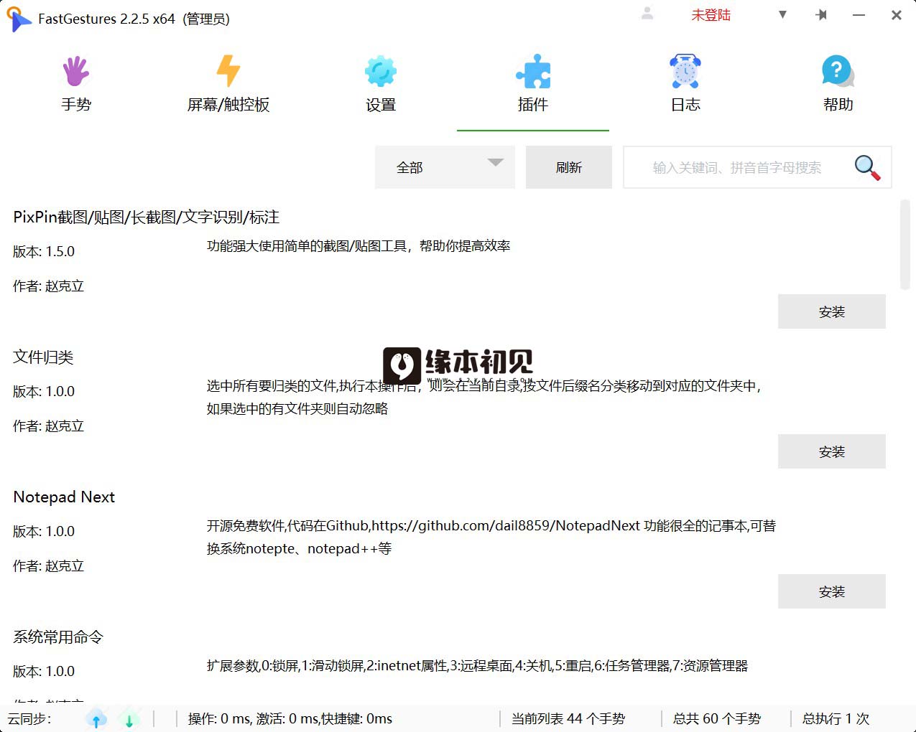Click the 作者: 赵克立 text under 文件归类
Viewport: 916px width, 732px height.
pyautogui.click(x=49, y=426)
